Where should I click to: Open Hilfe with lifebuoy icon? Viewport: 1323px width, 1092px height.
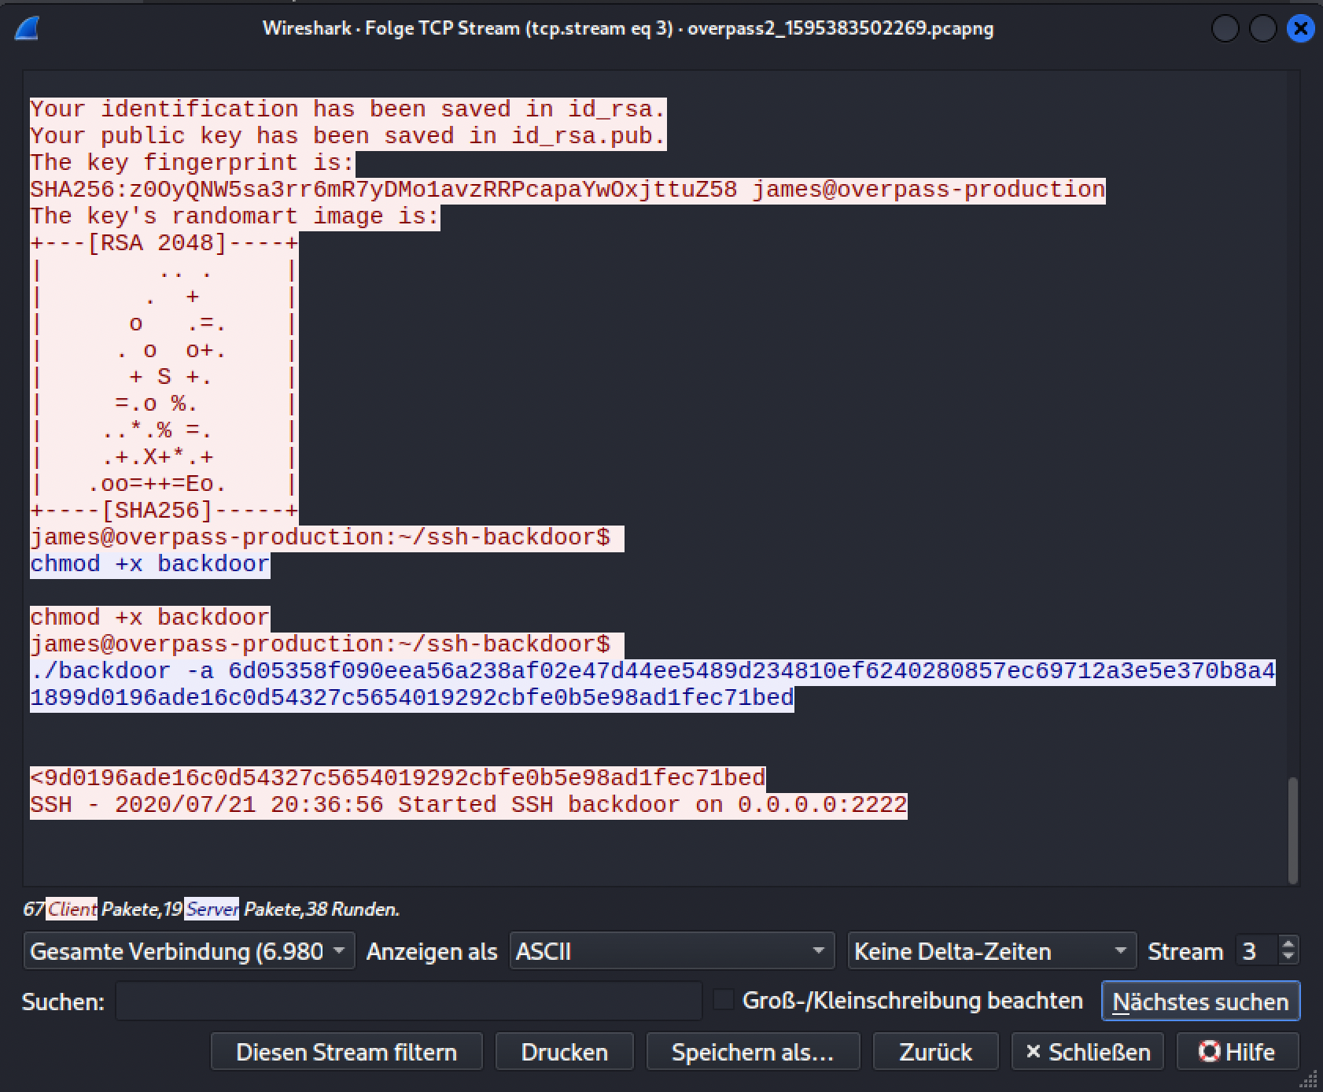point(1237,1052)
